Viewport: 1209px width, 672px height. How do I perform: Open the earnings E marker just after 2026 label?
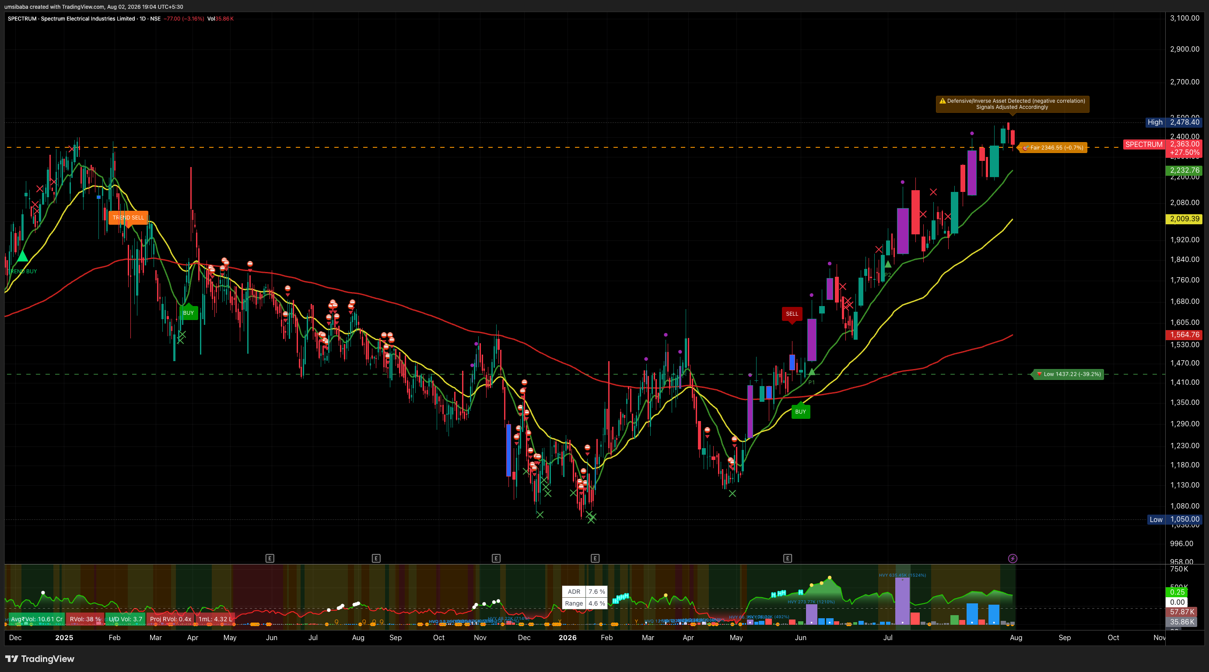click(595, 558)
